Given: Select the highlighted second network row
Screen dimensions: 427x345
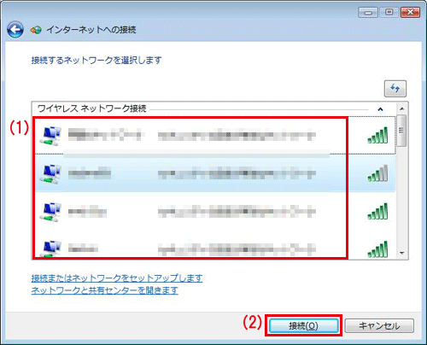Looking at the screenshot, I should pos(215,173).
